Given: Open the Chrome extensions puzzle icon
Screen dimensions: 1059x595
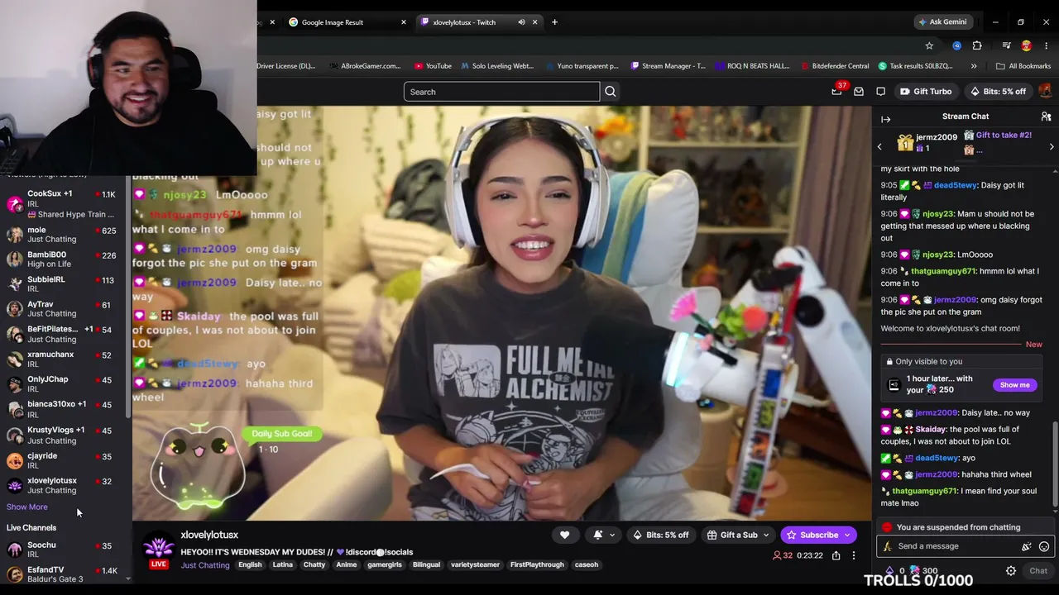Looking at the screenshot, I should click(x=977, y=45).
